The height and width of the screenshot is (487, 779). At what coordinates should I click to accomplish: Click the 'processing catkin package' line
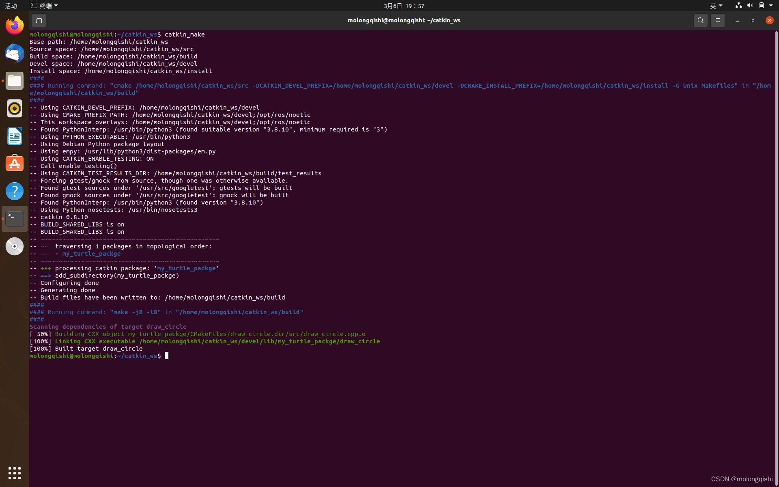(x=124, y=268)
